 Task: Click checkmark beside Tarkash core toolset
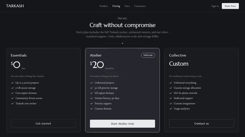point(12,104)
